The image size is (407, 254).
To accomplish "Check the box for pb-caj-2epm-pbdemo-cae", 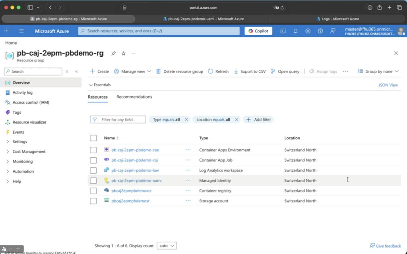I will [x=93, y=150].
